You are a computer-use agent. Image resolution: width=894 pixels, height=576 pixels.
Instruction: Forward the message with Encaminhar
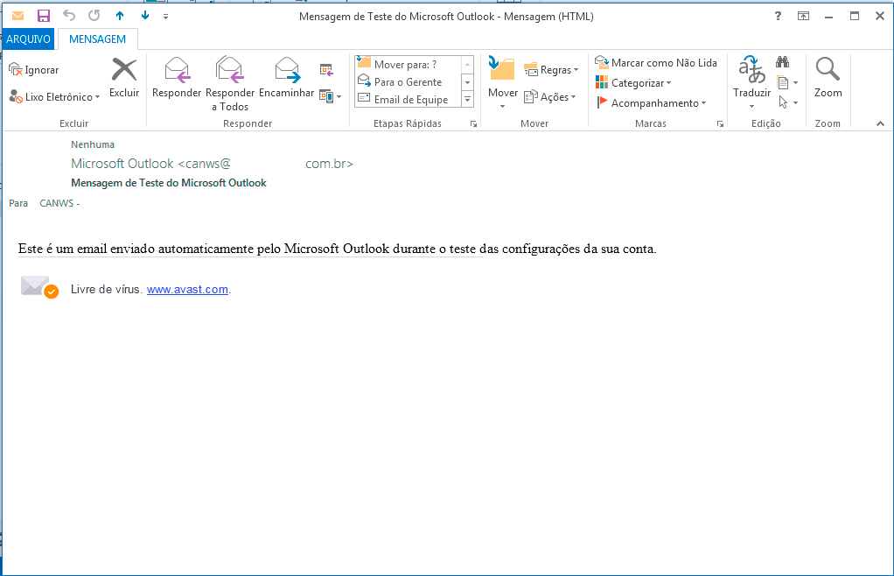(286, 78)
